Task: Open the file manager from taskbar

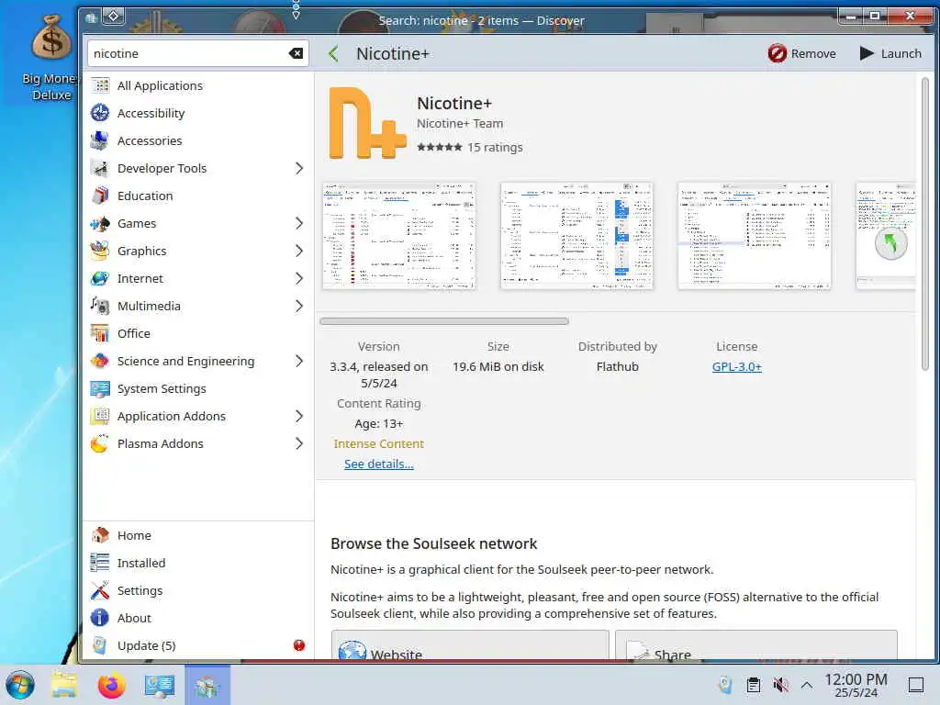Action: 64,685
